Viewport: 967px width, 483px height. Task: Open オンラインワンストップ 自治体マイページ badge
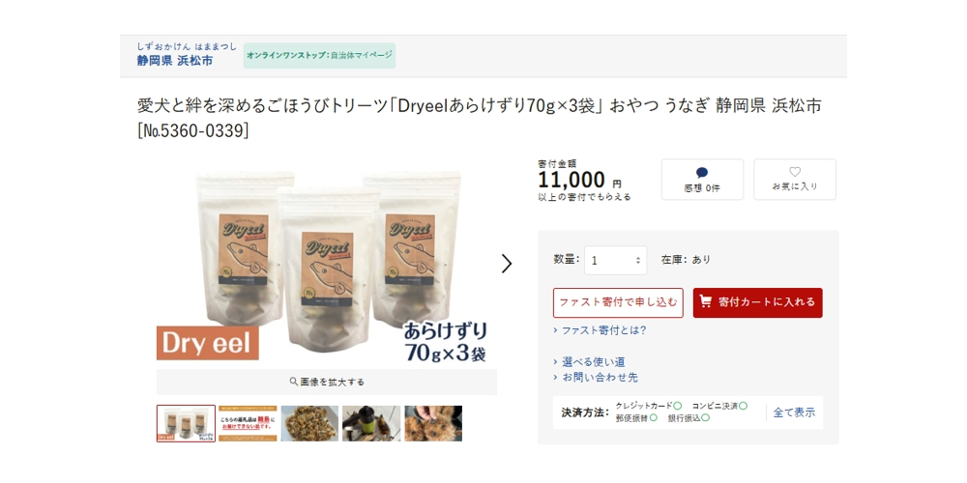tap(319, 55)
